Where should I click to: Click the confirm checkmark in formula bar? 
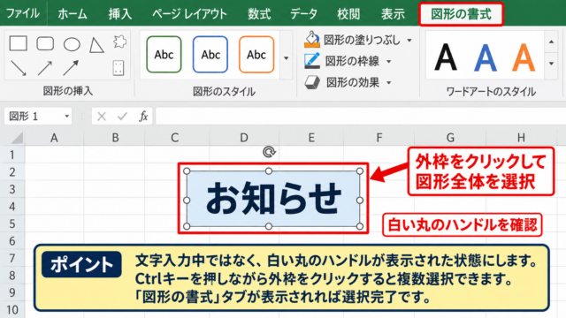coord(122,116)
